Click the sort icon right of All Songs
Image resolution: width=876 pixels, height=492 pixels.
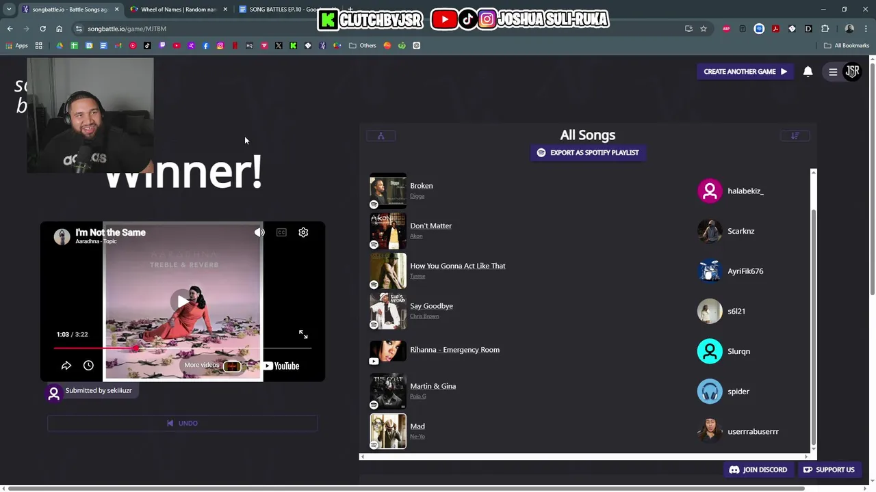795,136
